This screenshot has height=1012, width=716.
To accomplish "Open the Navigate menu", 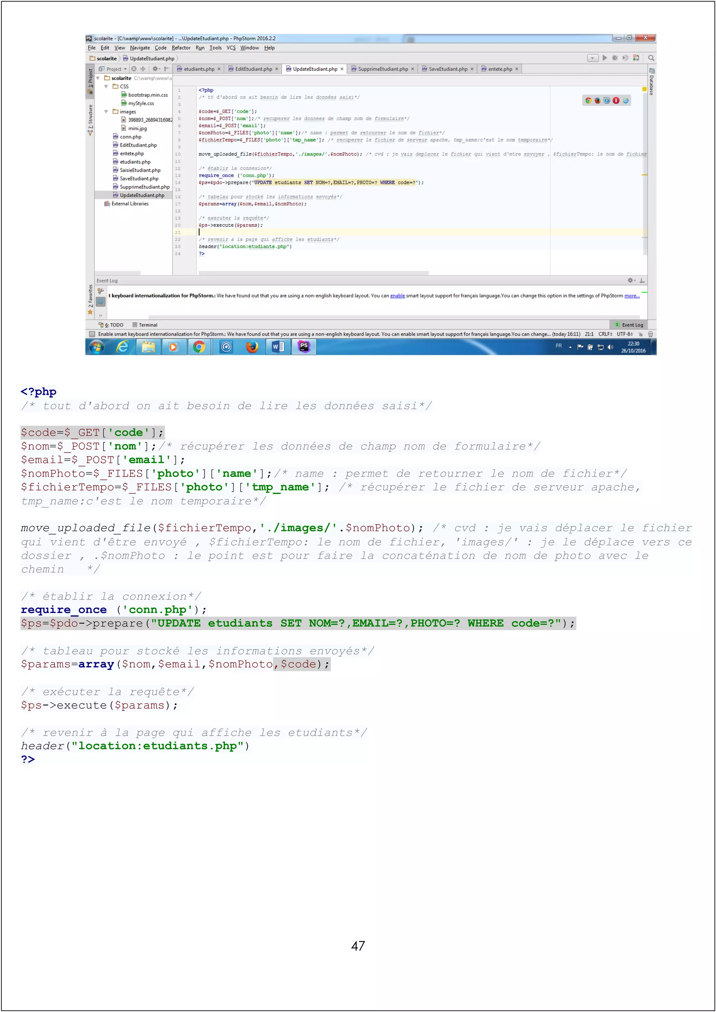I will point(140,48).
